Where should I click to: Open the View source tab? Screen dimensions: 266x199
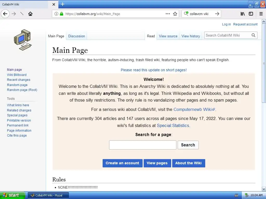[168, 36]
